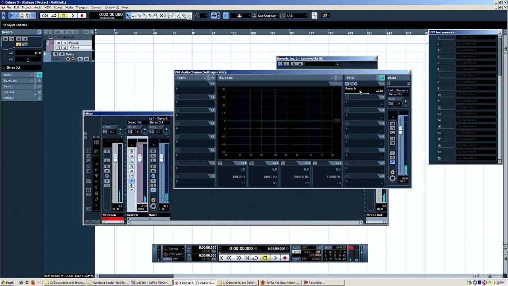Open the toolbar color menu icon

coord(325,15)
